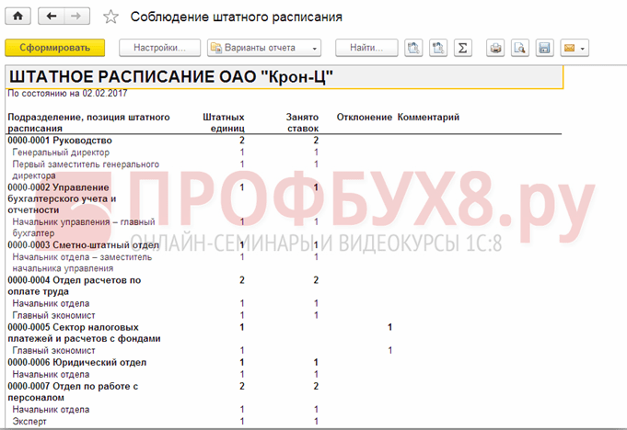Click the yellow Сформировать button
Screen dimensions: 627x430
[55, 48]
